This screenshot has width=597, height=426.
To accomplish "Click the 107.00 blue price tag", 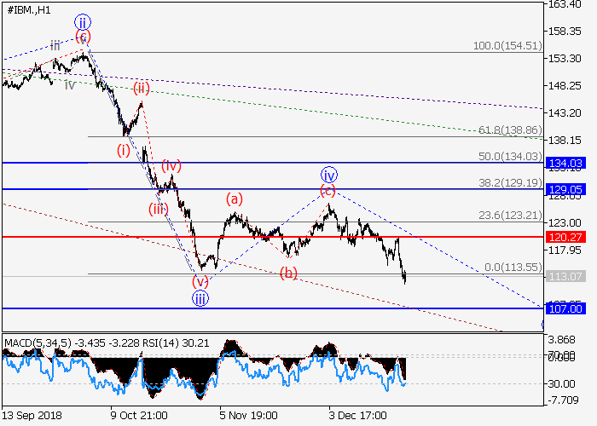I will (565, 308).
